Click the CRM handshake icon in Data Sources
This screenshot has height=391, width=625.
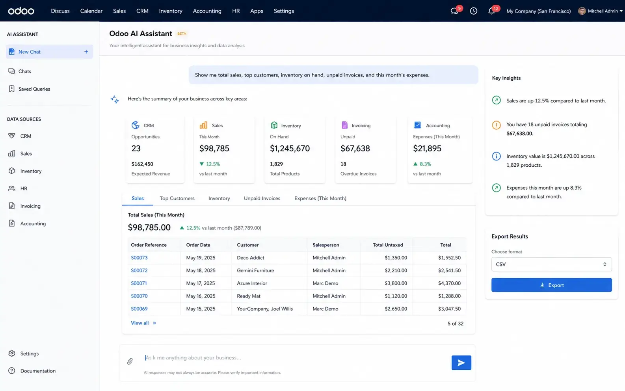(x=12, y=136)
